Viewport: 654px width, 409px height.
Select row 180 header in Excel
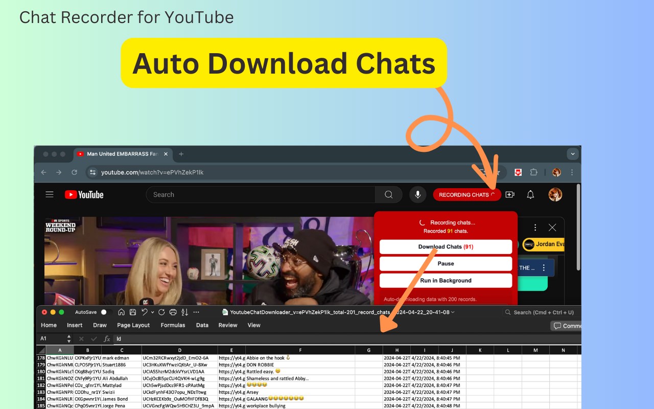[41, 371]
